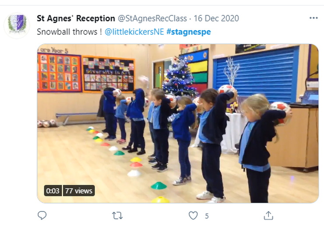Click the green cone in video foreground
Viewport: 324px width, 228px height.
(158, 185)
